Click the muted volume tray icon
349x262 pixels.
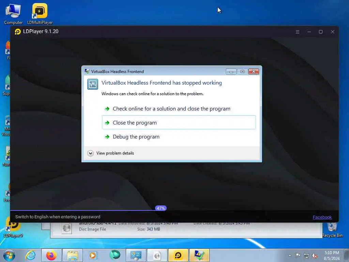coord(315,256)
